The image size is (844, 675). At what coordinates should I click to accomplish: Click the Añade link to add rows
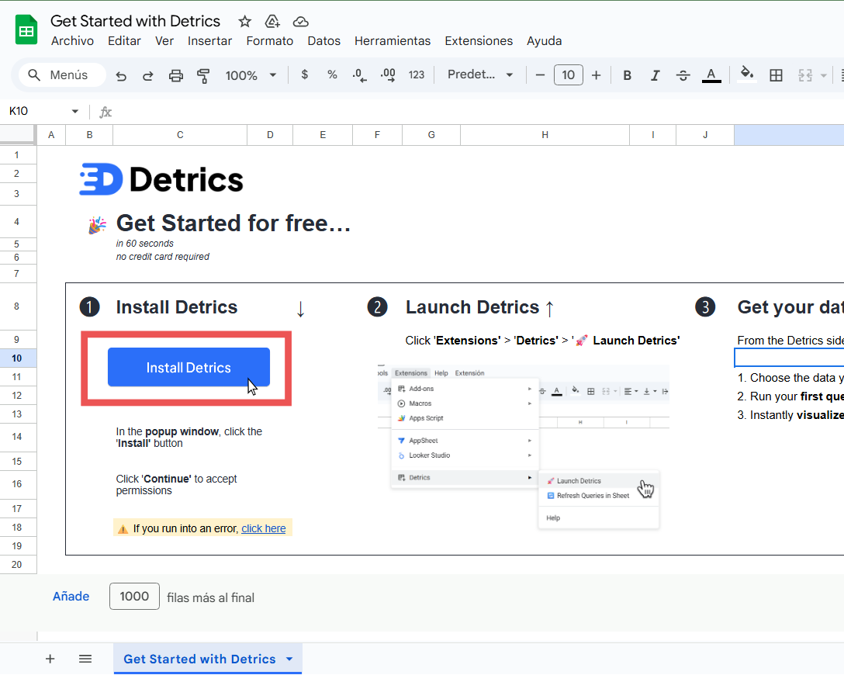coord(71,596)
